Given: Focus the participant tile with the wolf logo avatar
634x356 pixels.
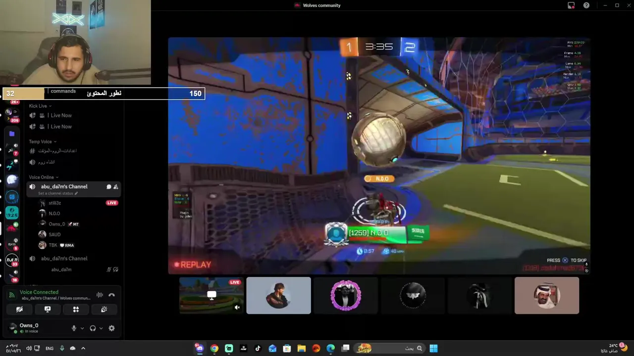Looking at the screenshot, I should click(x=413, y=295).
